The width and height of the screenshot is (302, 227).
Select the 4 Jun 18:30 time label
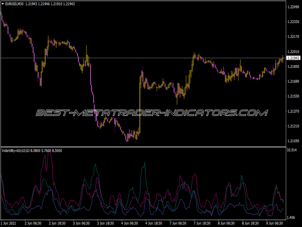(154, 223)
